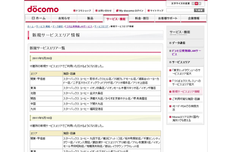Click the NTT docomo logo

tap(43, 9)
